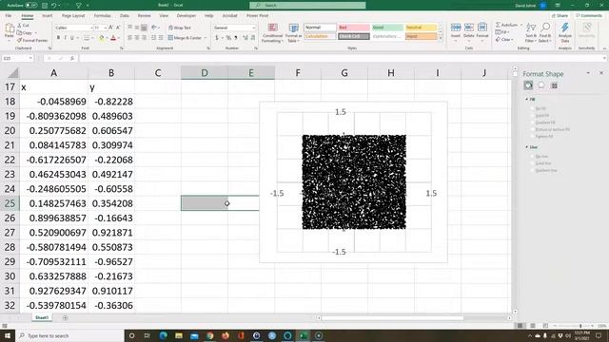This screenshot has width=609, height=342.
Task: Click the Increase Font Size icon
Action: (111, 28)
